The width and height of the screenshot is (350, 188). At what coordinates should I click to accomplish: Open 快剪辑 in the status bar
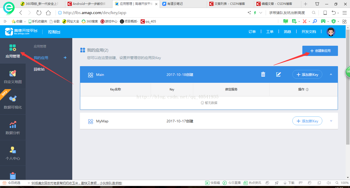(x=212, y=183)
